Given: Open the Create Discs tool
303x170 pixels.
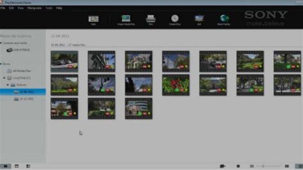Looking at the screenshot, I should [x=175, y=20].
